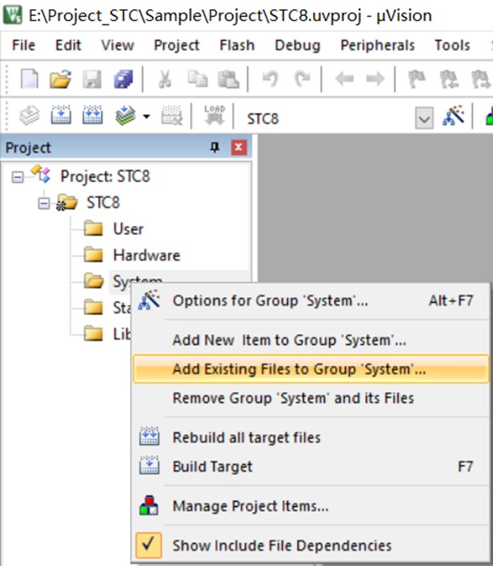Choose Add New Item to Group 'System'
The width and height of the screenshot is (493, 566).
(311, 340)
